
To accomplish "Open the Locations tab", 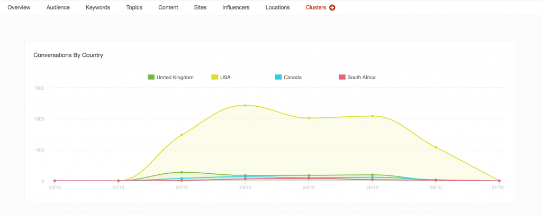I will tap(277, 8).
